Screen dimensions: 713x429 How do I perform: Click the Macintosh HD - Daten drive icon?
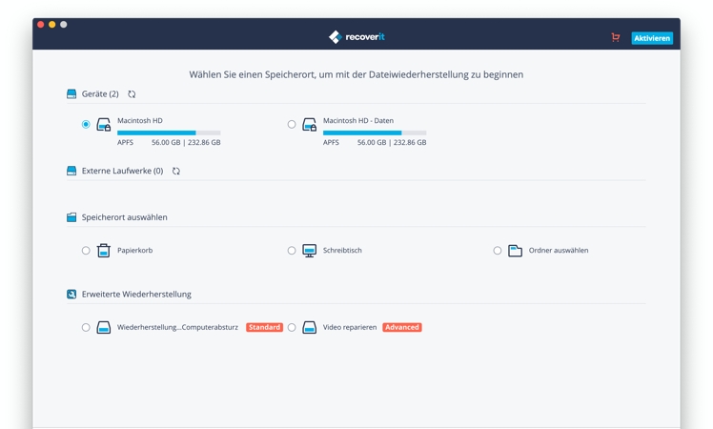309,125
